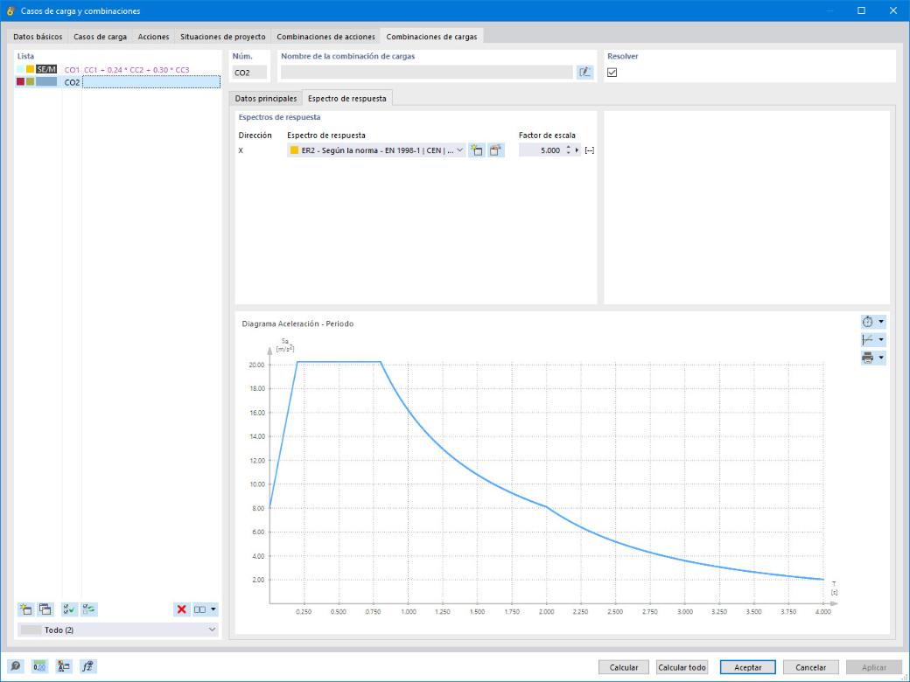
Task: Delete selected combination with red X
Action: pos(182,609)
